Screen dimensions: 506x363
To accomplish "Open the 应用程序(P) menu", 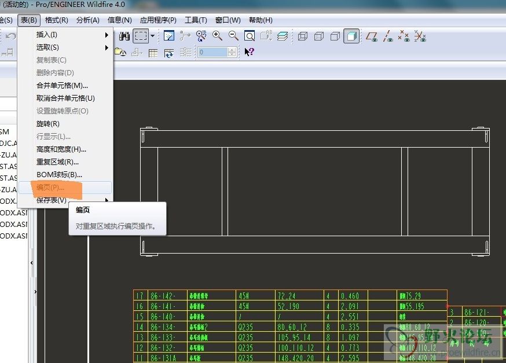I will (158, 20).
